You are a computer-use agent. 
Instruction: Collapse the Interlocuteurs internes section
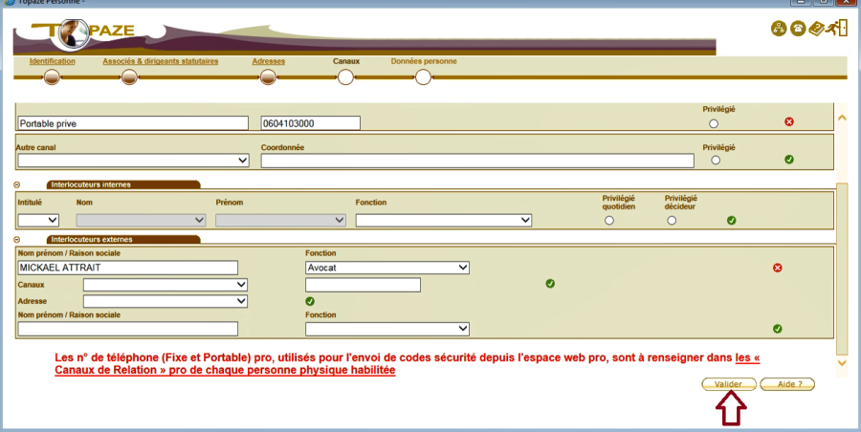(x=17, y=184)
